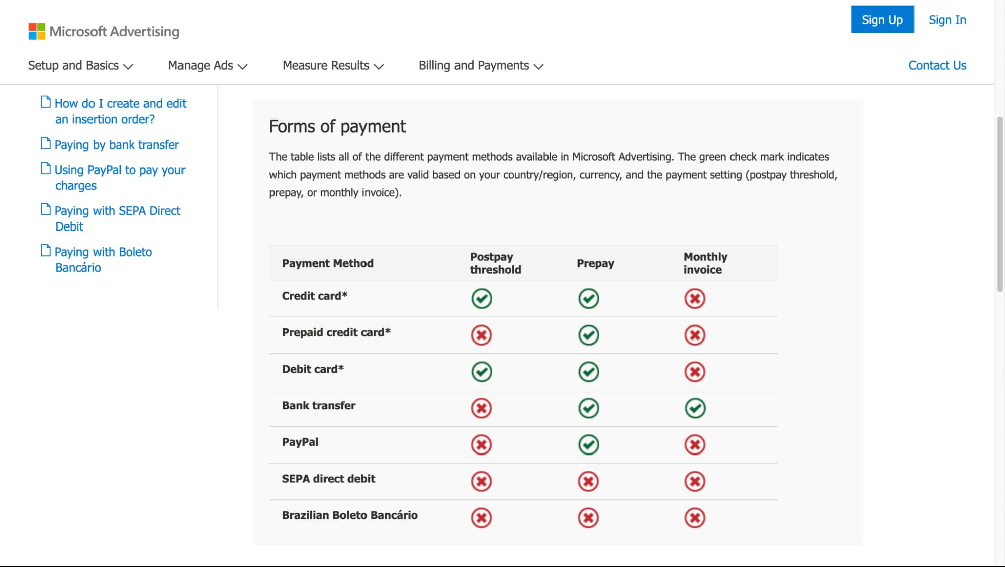1005x567 pixels.
Task: Click the red X for PayPal Postpay threshold
Action: click(481, 445)
